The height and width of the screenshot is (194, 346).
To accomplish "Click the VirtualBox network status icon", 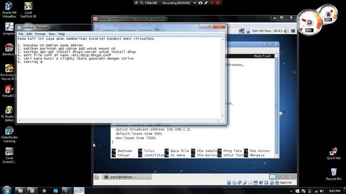I will [239, 183].
